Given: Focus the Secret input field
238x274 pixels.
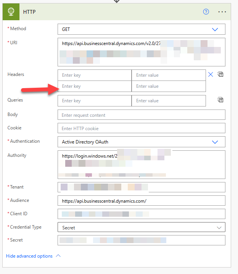Looking at the screenshot, I should 142,240.
